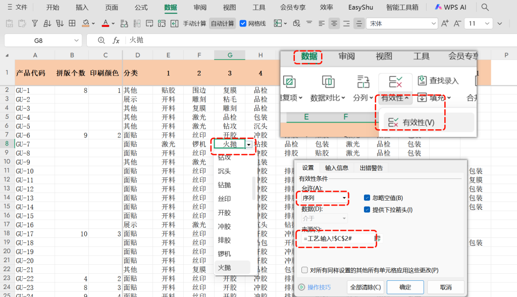Open the EasyShu tab
Screen dimensions: 517x297
point(360,7)
